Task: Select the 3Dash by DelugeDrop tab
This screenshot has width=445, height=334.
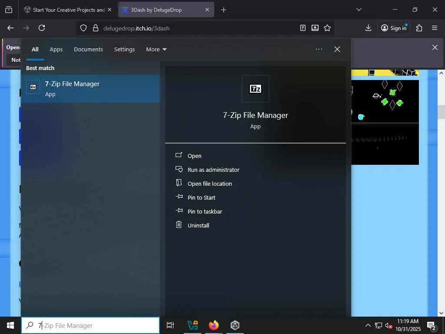Action: tap(166, 10)
